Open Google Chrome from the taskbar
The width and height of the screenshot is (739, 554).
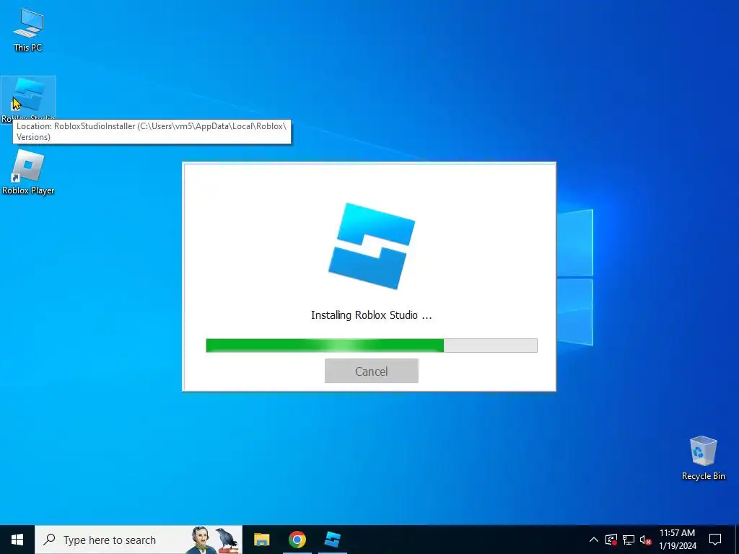click(x=297, y=540)
